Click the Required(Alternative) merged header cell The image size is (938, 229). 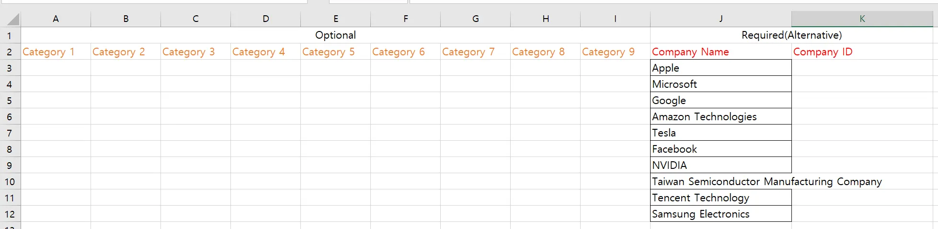click(x=791, y=35)
